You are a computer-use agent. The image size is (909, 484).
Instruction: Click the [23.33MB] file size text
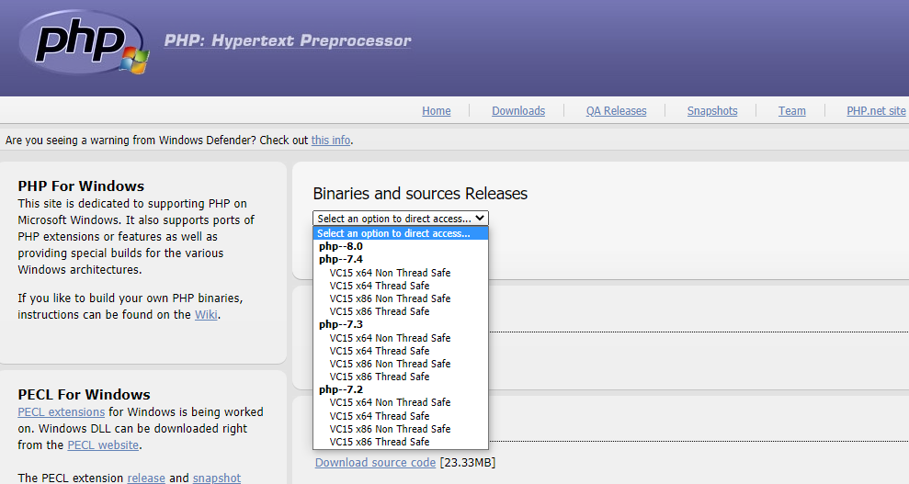(467, 462)
